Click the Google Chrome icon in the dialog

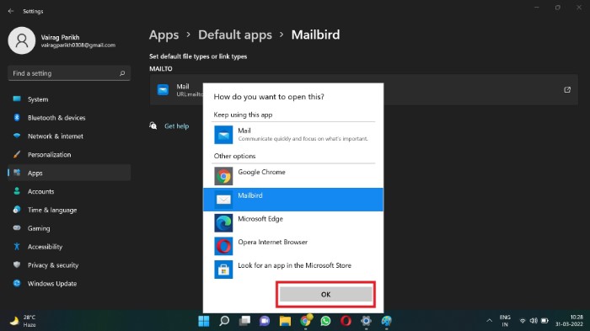[223, 176]
